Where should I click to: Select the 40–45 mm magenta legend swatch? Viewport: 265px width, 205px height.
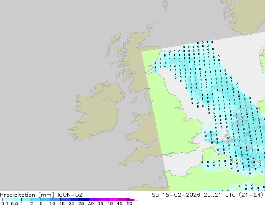pos(113,200)
